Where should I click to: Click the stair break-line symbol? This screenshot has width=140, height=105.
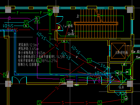[98, 16]
